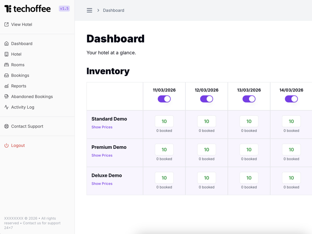The image size is (312, 234).
Task: Toggle availability for 14/03/2026
Action: tap(291, 99)
